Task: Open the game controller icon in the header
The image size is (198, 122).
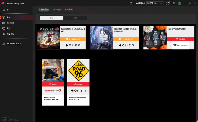Action: pos(168,3)
